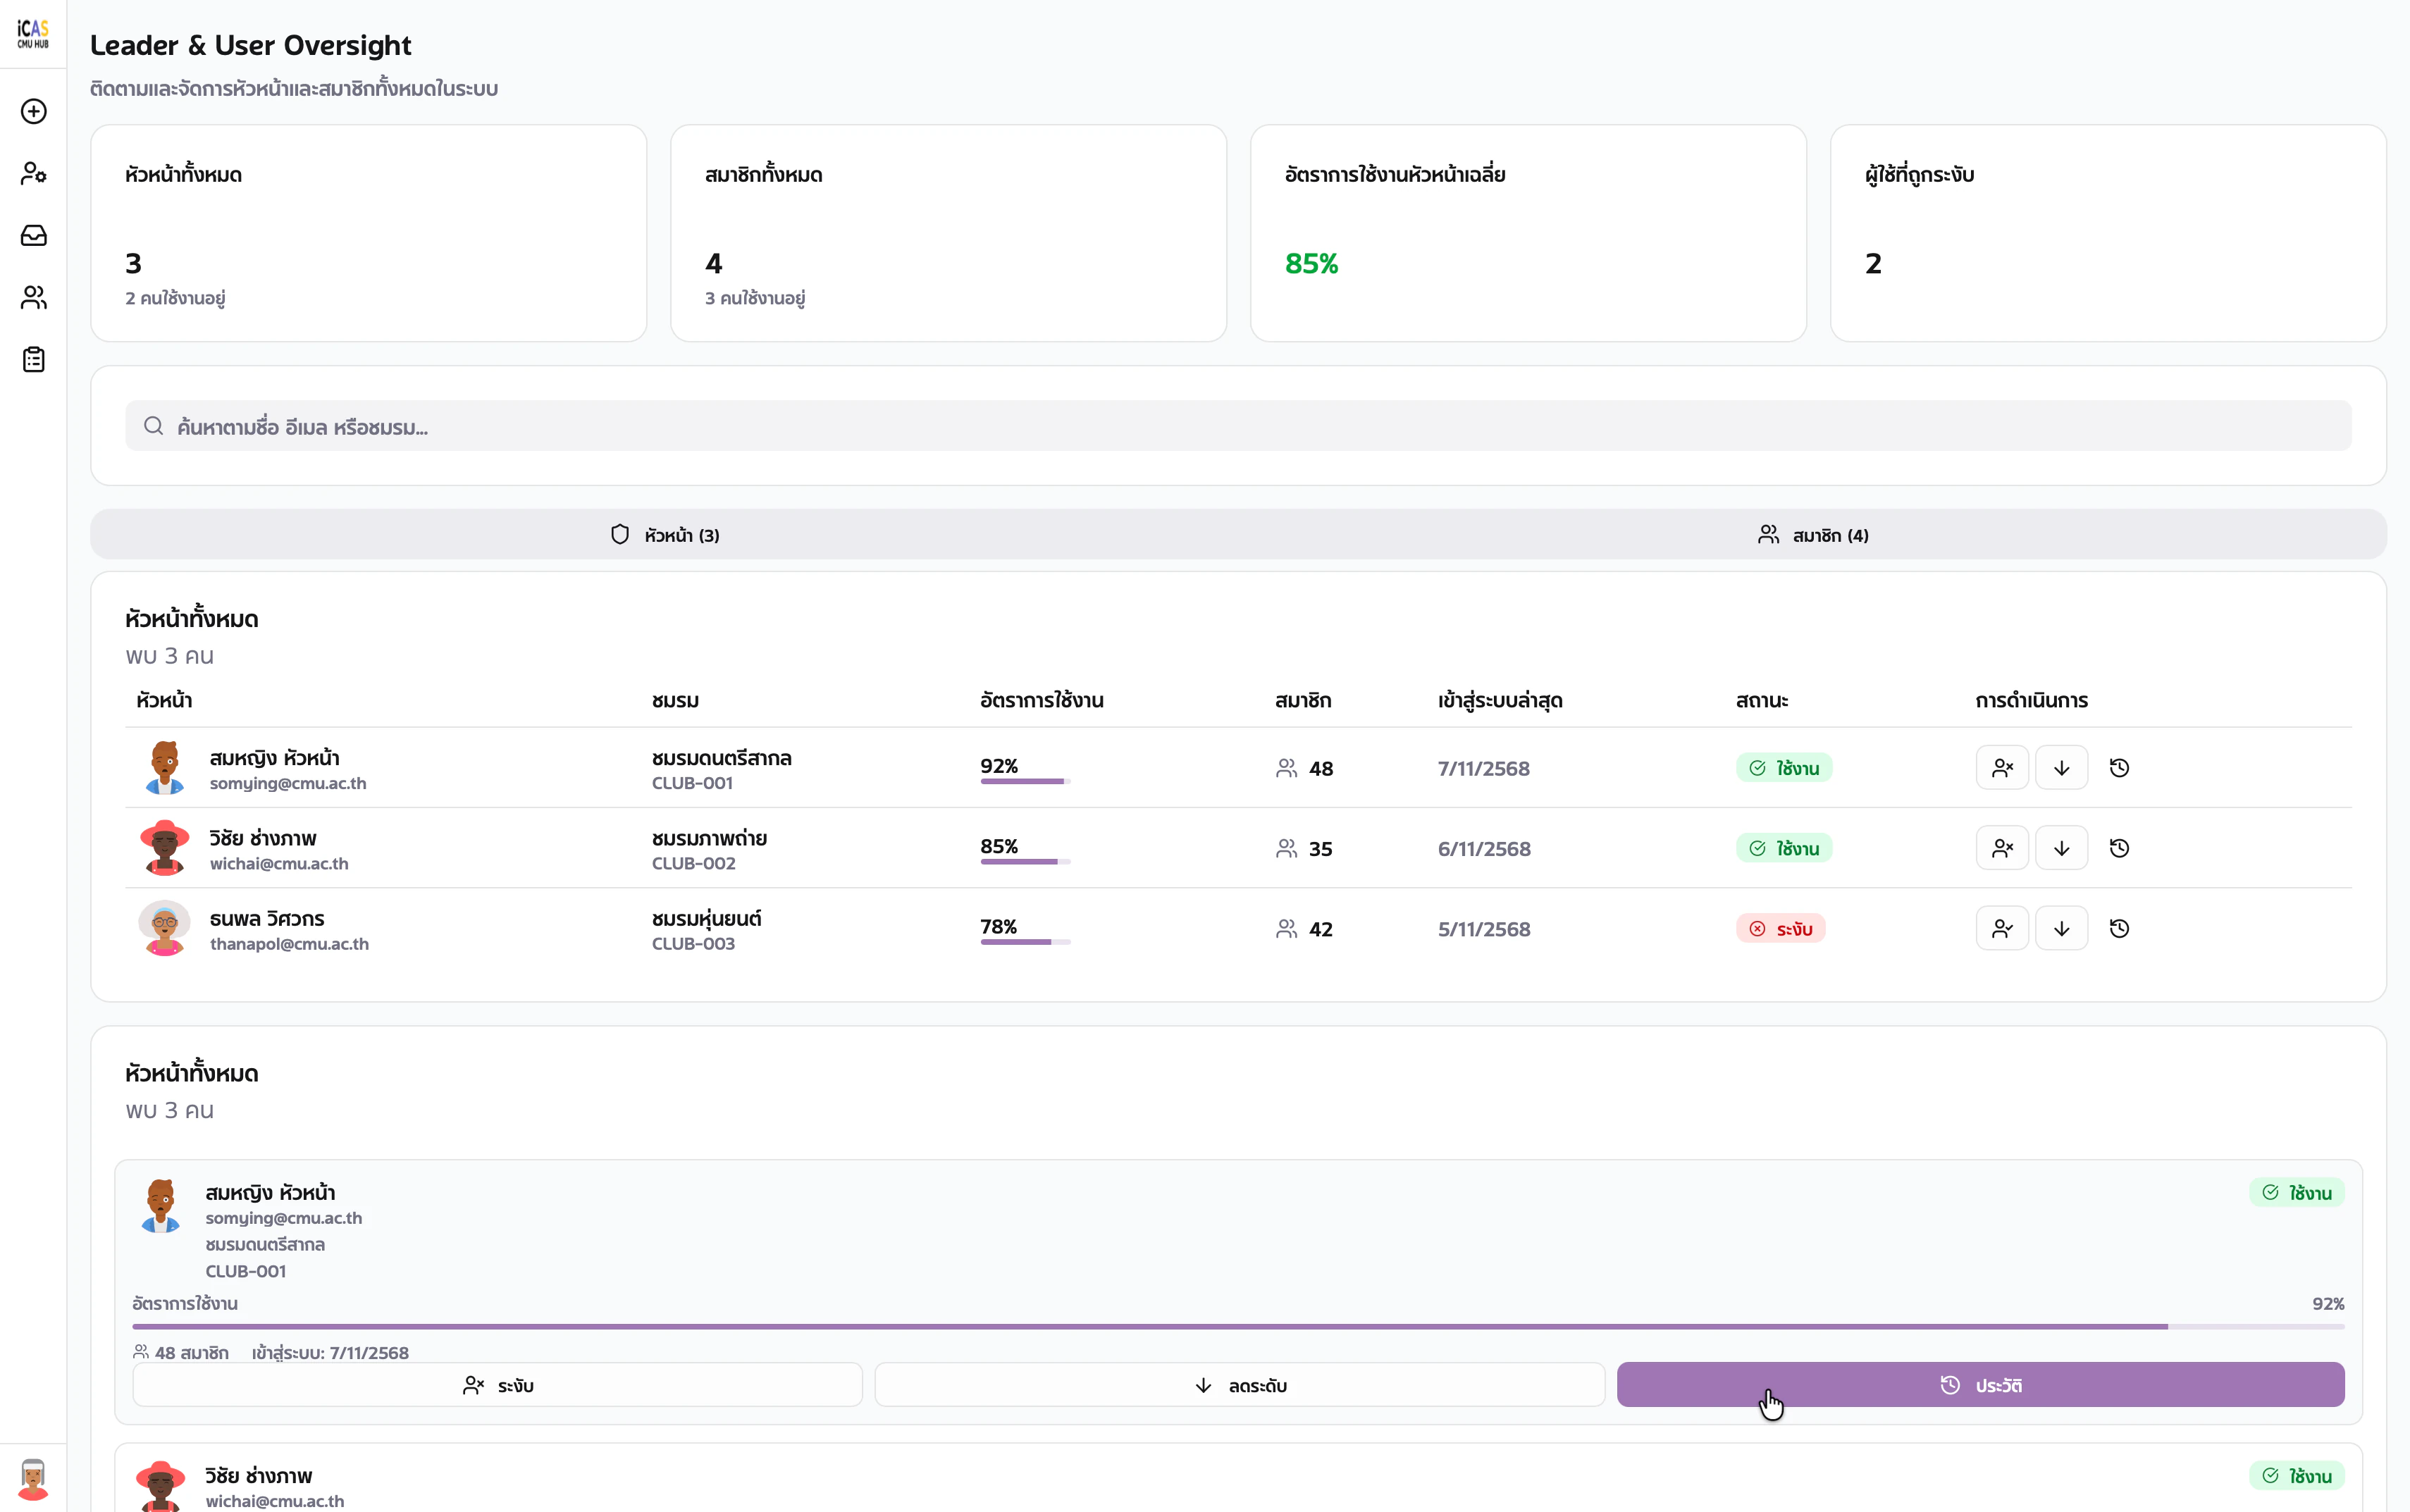Click the 85% average usage value
The width and height of the screenshot is (2410, 1512).
(x=1311, y=264)
